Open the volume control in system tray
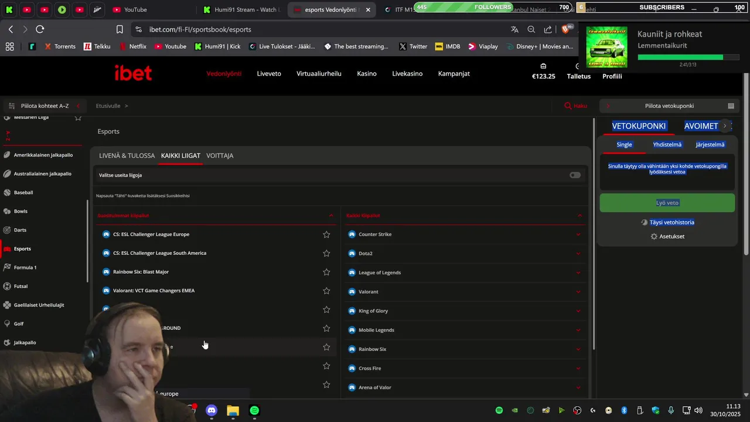Viewport: 750px width, 422px height. coord(698,411)
